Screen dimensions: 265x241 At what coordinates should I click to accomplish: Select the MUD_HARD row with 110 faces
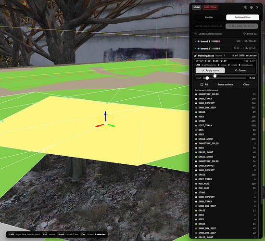225,184
